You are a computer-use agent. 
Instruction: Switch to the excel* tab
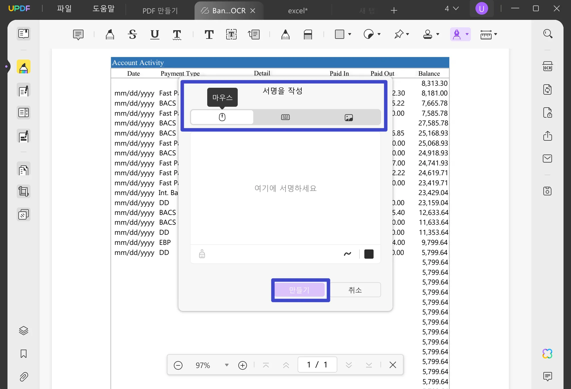[x=298, y=11]
